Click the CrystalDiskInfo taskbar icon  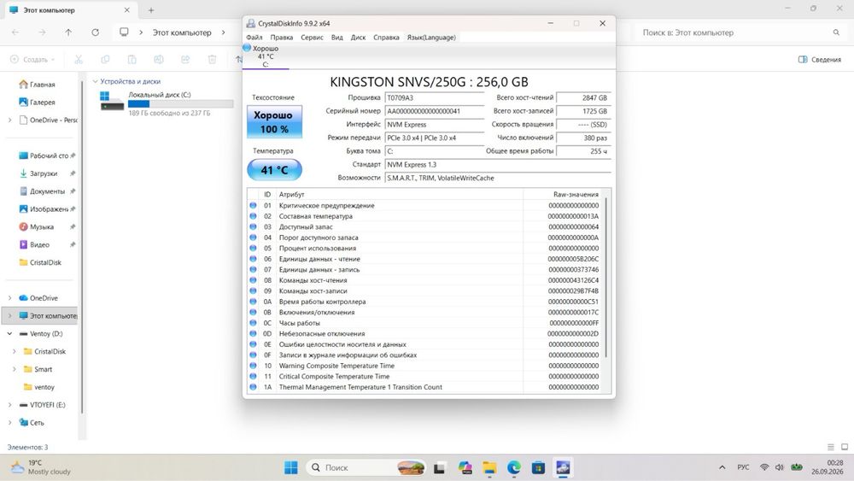563,467
